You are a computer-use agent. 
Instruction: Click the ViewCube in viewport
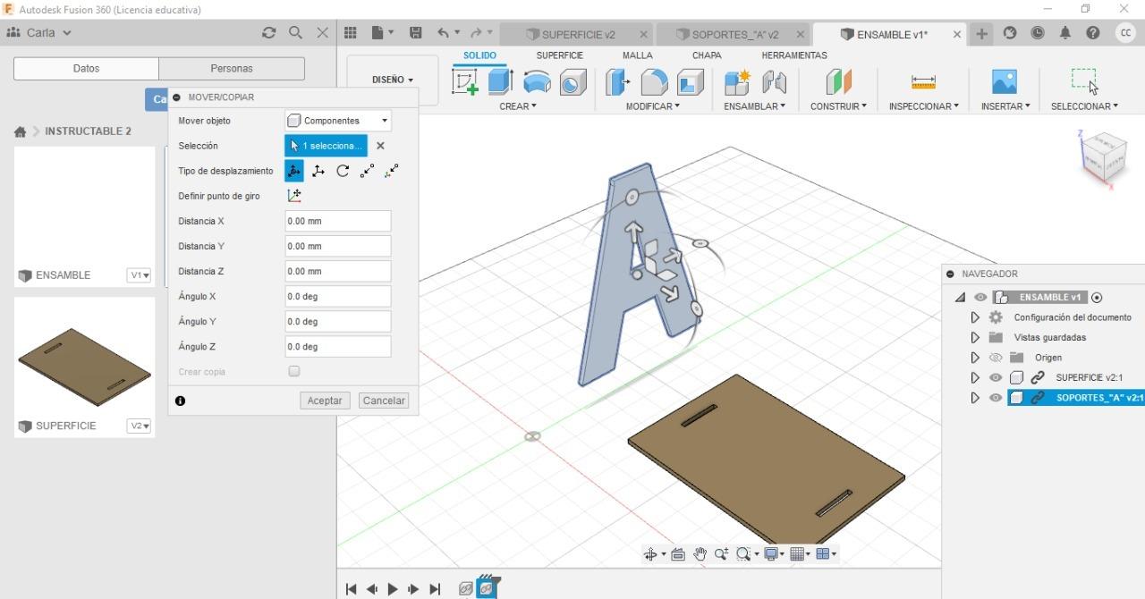pos(1102,159)
